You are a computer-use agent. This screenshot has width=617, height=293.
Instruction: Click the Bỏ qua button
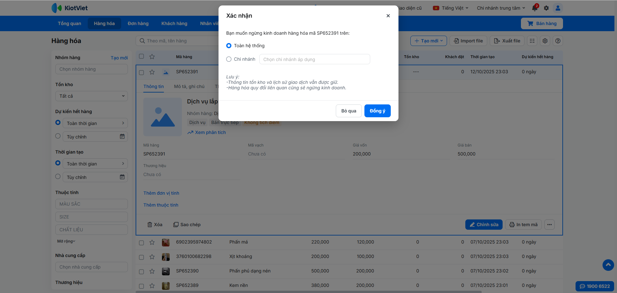(349, 111)
